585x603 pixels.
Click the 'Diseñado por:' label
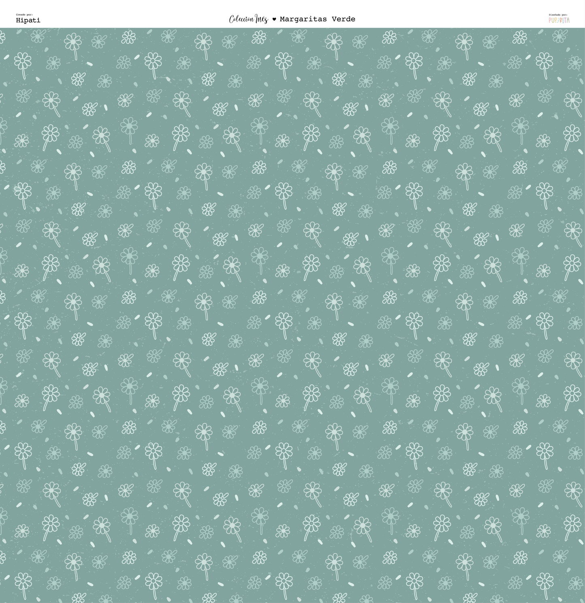tap(558, 15)
